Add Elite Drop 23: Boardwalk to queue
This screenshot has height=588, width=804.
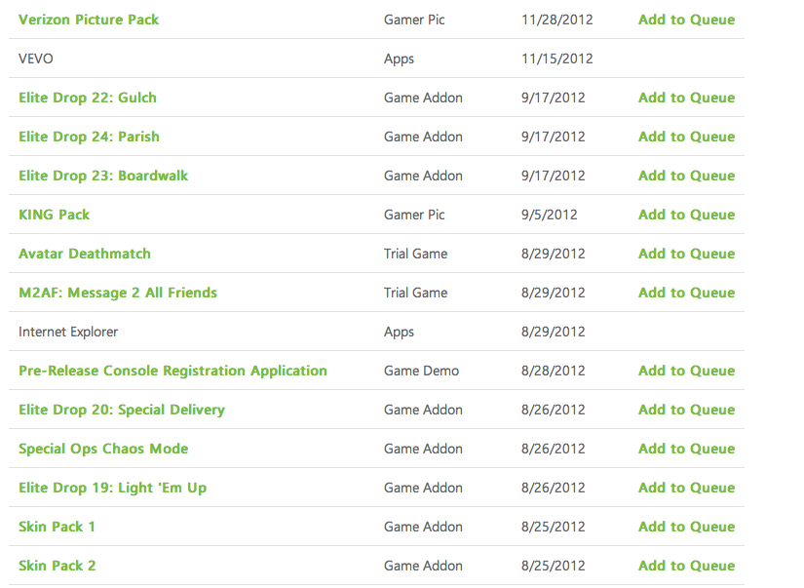[686, 176]
